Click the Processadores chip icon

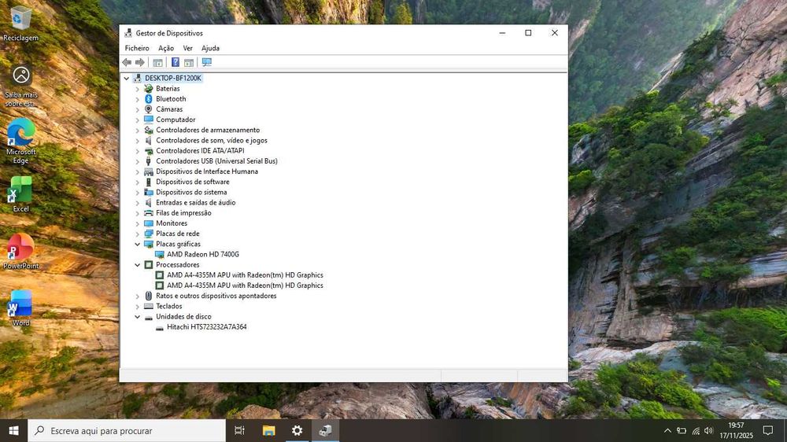click(149, 264)
